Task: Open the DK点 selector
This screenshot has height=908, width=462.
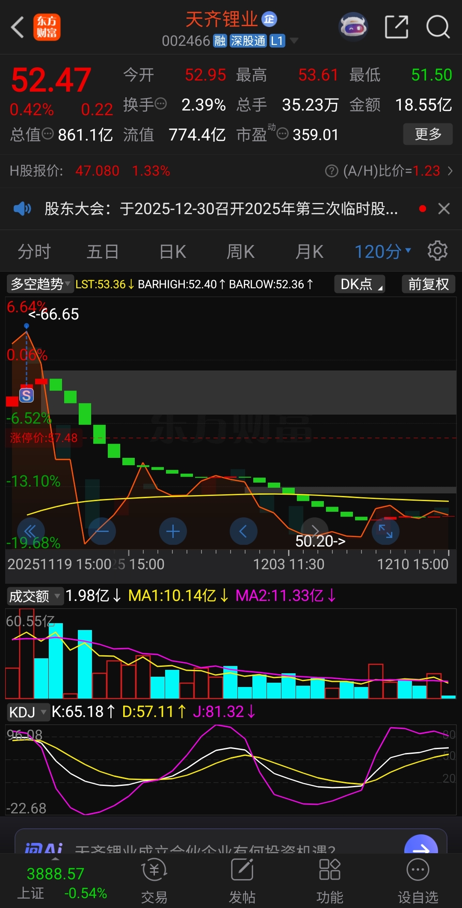Action: pyautogui.click(x=359, y=284)
